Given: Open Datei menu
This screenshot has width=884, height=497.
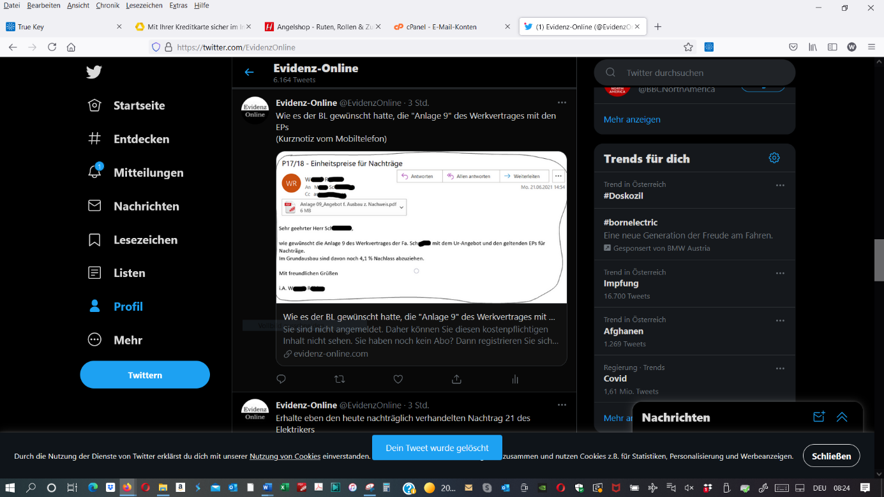Looking at the screenshot, I should pos(11,5).
